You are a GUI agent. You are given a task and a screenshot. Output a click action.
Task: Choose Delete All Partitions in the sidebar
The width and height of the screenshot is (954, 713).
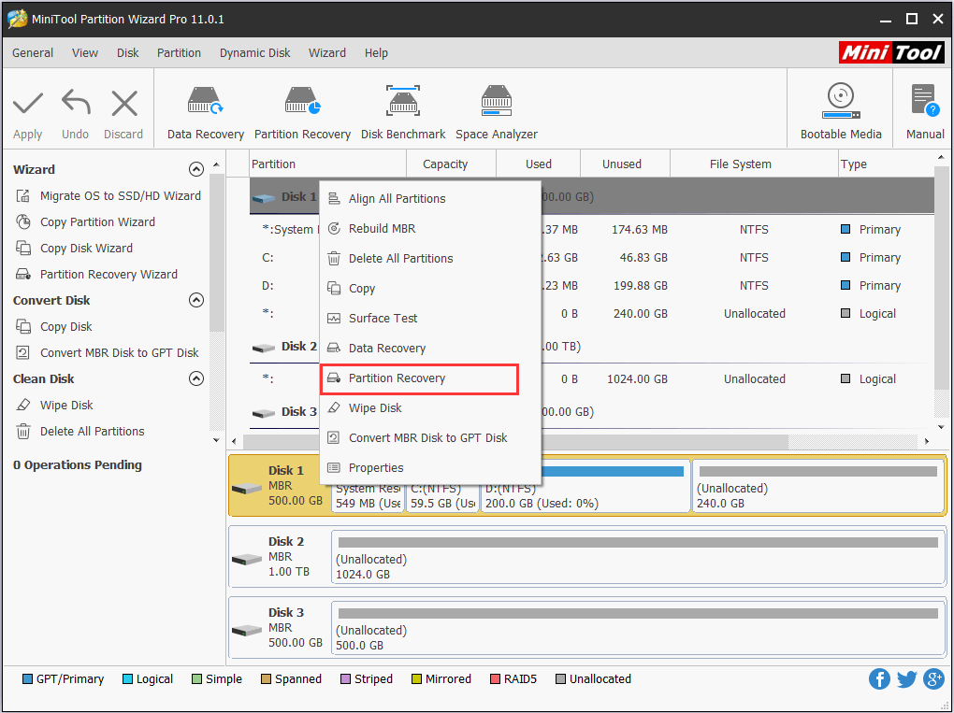point(79,431)
